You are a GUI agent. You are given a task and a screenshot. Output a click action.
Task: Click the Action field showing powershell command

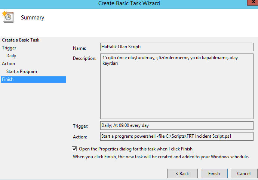click(177, 136)
